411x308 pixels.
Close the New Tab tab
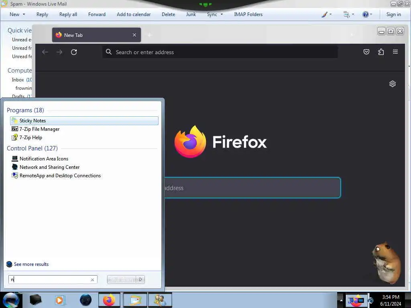click(x=134, y=35)
